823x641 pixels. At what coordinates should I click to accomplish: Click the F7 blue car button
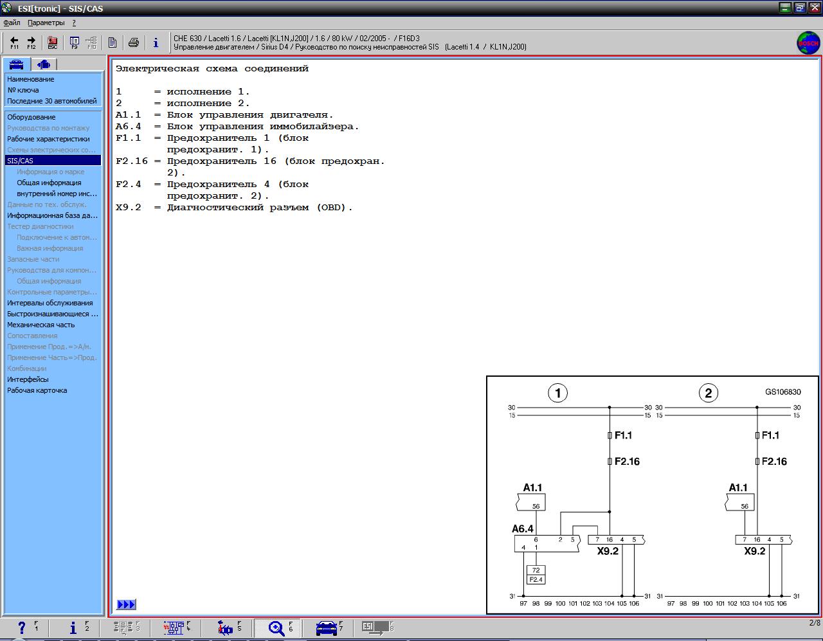(x=329, y=628)
